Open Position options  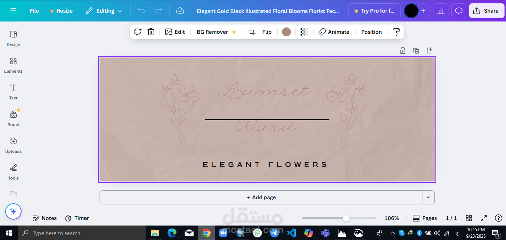pyautogui.click(x=372, y=32)
